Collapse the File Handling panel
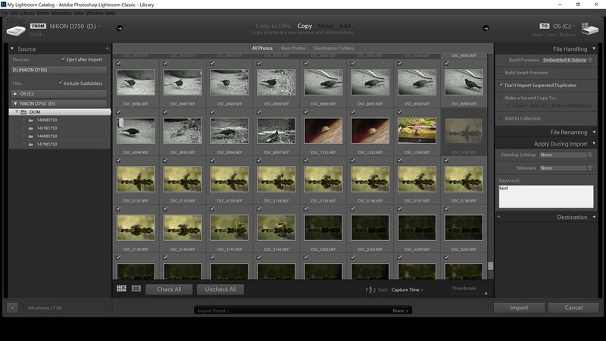Screen dimensions: 606x341 pos(594,48)
